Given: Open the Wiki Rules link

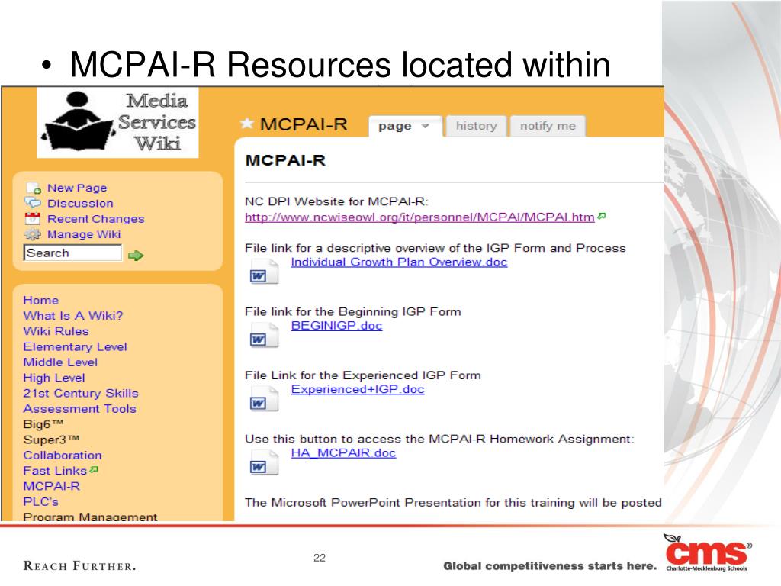Looking at the screenshot, I should (56, 331).
